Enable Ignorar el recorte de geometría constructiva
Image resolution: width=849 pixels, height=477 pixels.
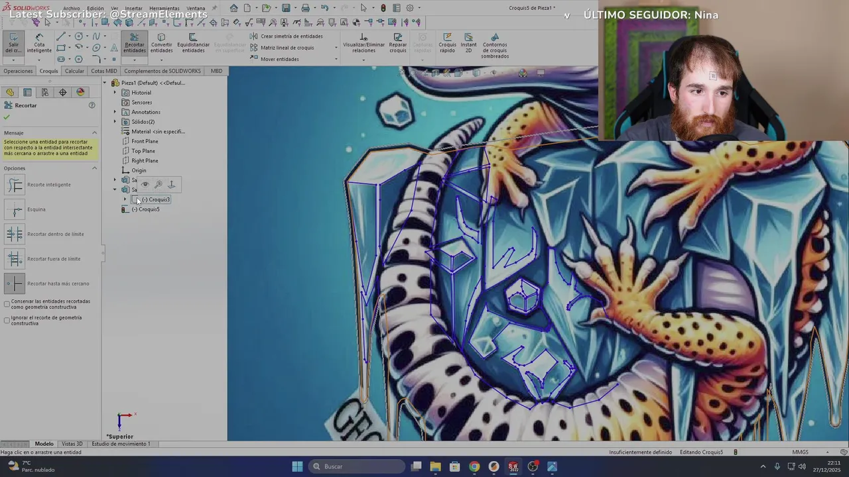[7, 320]
